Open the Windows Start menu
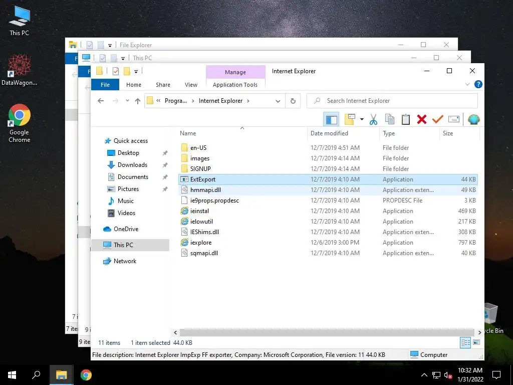This screenshot has height=385, width=513. coord(12,375)
